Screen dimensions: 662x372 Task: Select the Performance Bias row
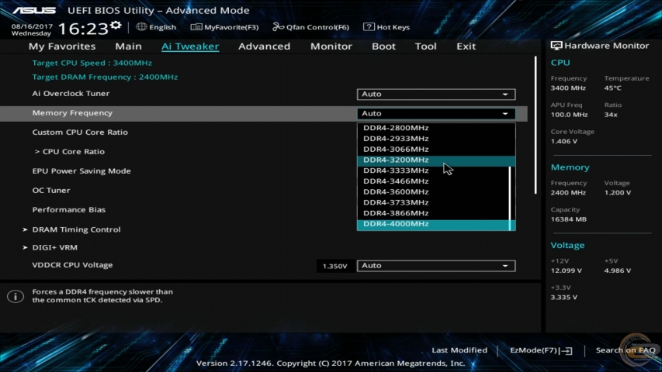69,209
